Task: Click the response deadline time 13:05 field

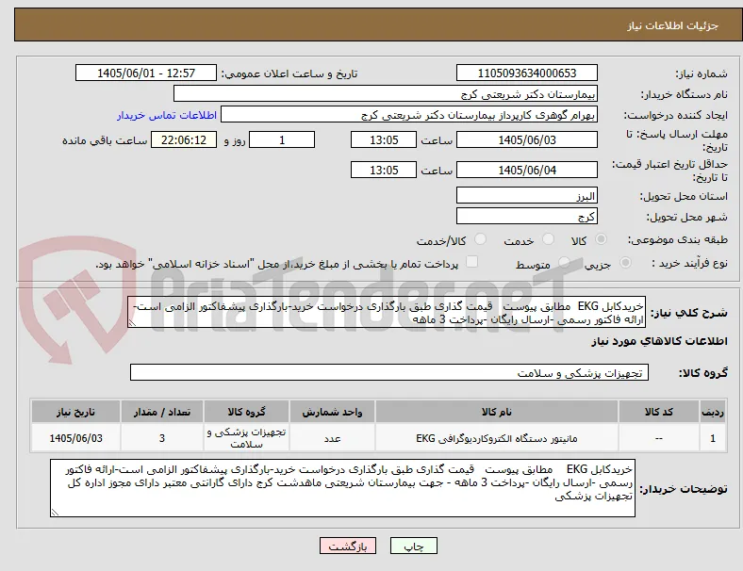Action: 384,140
